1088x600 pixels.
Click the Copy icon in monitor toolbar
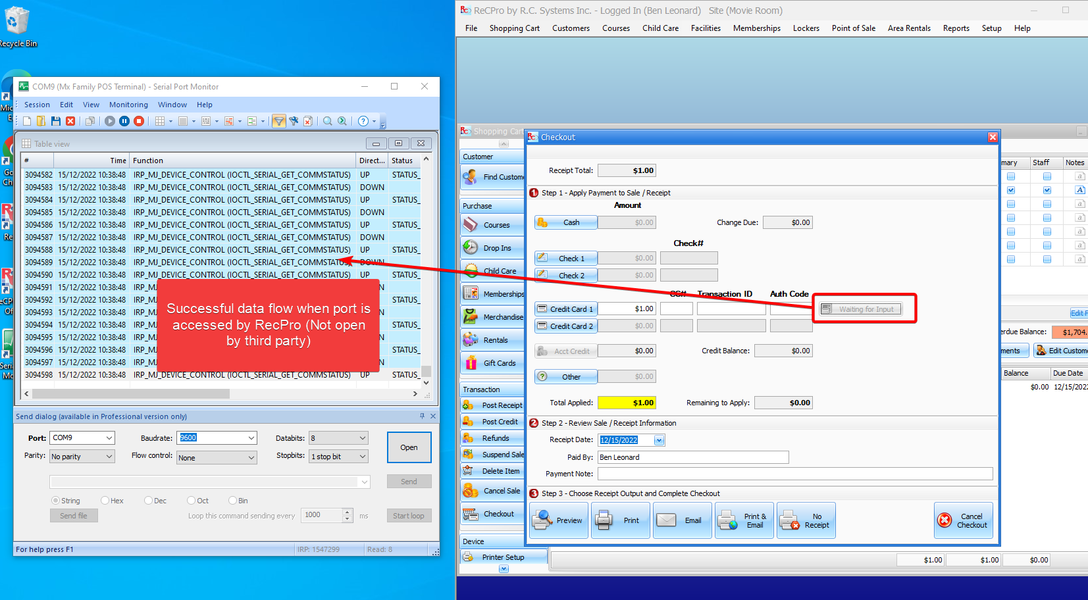click(90, 121)
